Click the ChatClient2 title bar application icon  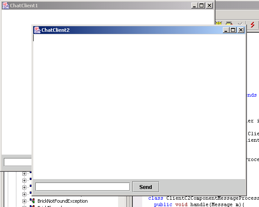[37, 30]
